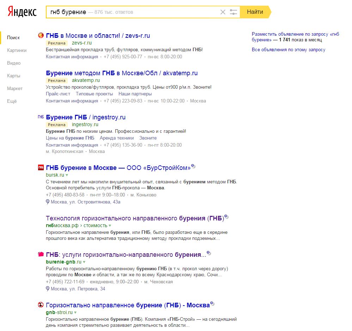The image size is (352, 331).
Task: Click Контактная информация under akvatemp.ru ad
Action: click(x=72, y=101)
